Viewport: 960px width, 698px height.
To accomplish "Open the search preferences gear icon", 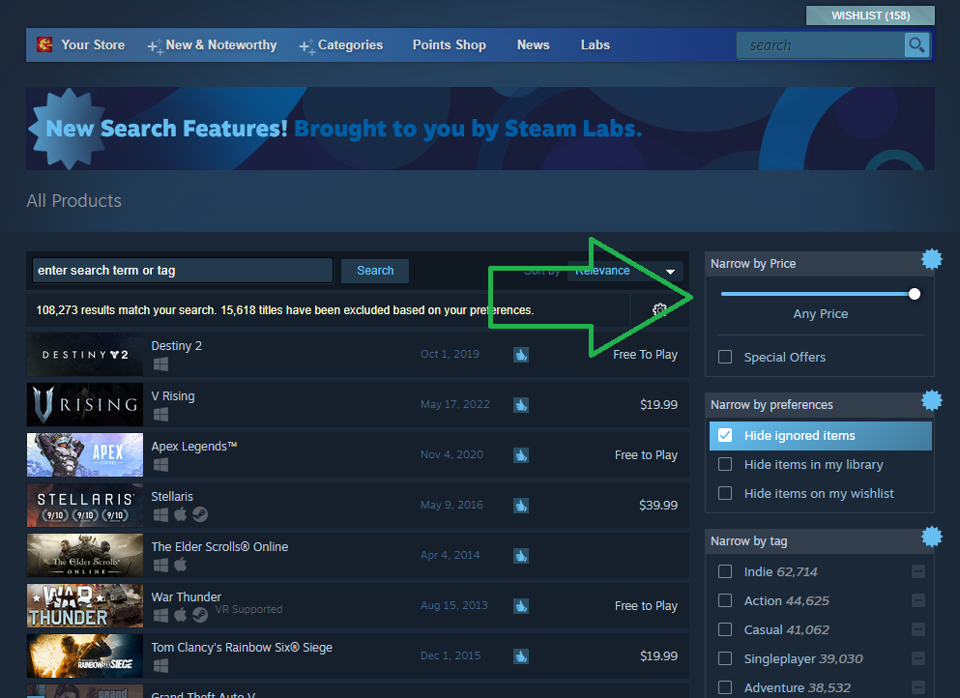I will pyautogui.click(x=659, y=309).
